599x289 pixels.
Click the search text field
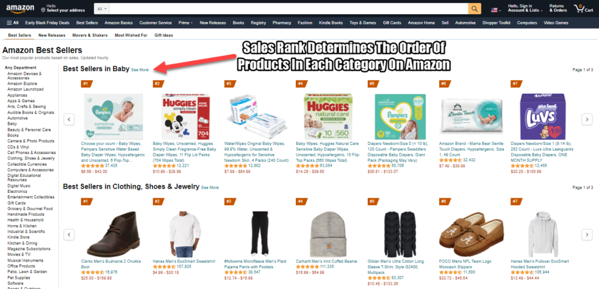[289, 8]
